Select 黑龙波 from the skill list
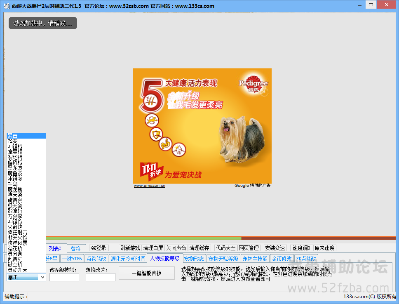Viewport: 399px width, 304px height. click(x=26, y=168)
